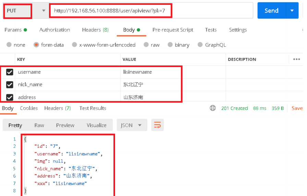Image resolution: width=307 pixels, height=196 pixels.
Task: Click the 201 Created status text
Action: [x=235, y=108]
